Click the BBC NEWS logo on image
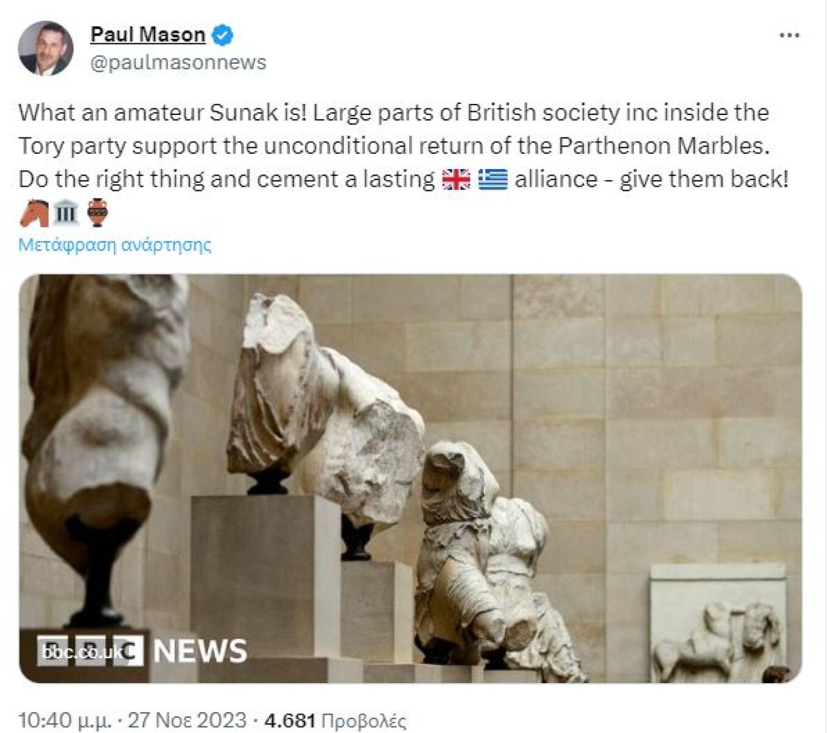This screenshot has width=828, height=733. pos(142,650)
